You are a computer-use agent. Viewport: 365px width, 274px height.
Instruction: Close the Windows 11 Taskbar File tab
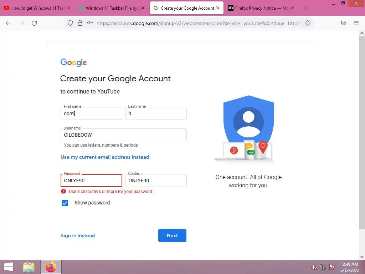[143, 8]
